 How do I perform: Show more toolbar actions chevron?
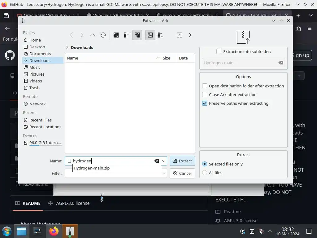[190, 35]
